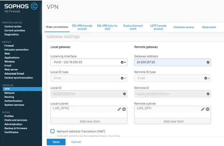224x146 pixels.
Task: Go to the Clientless access tab
Action: [x=183, y=27]
